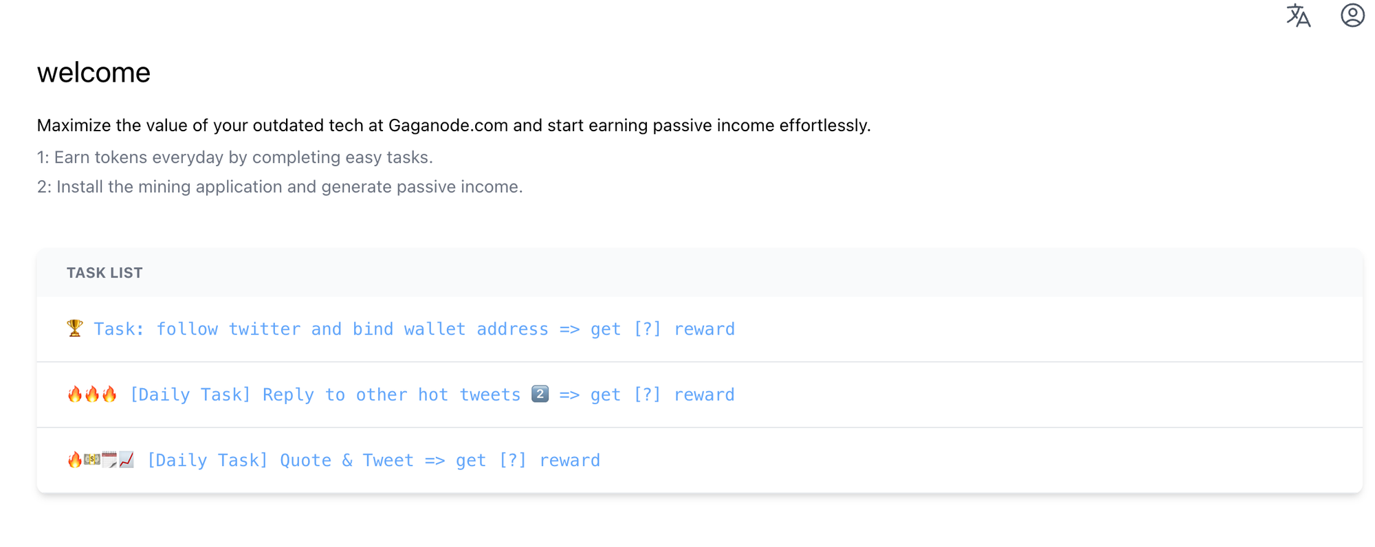Click the number 2 keycap emoji
Screen dimensions: 1375x547
point(540,394)
